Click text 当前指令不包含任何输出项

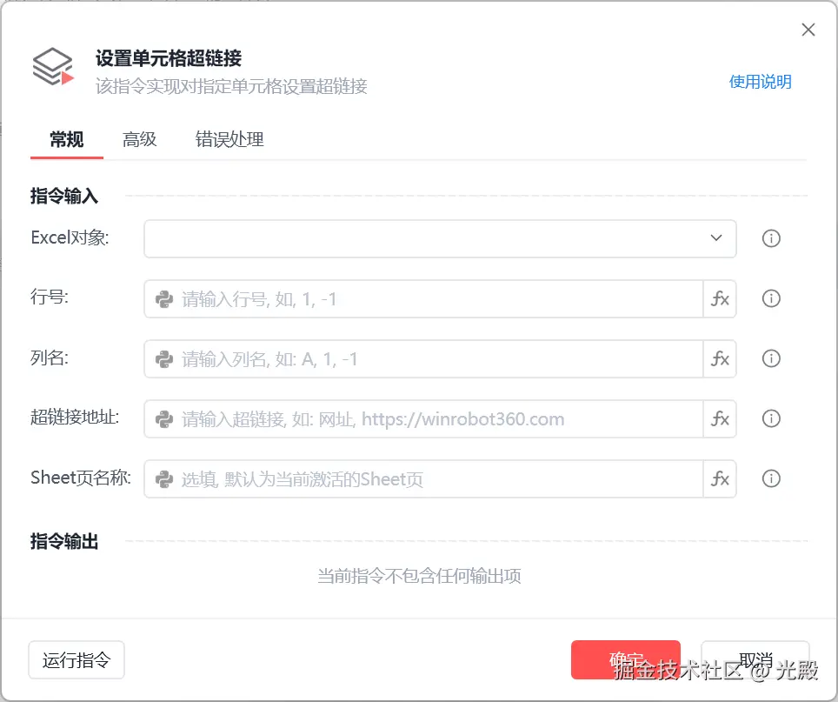click(419, 576)
